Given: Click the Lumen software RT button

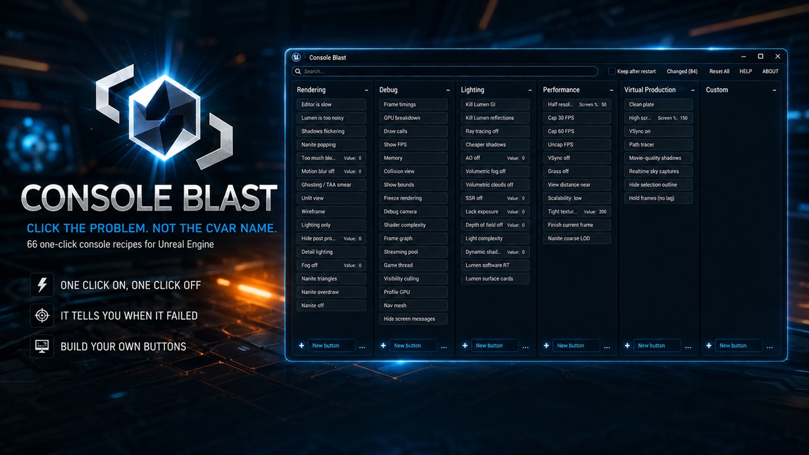Looking at the screenshot, I should click(x=495, y=265).
